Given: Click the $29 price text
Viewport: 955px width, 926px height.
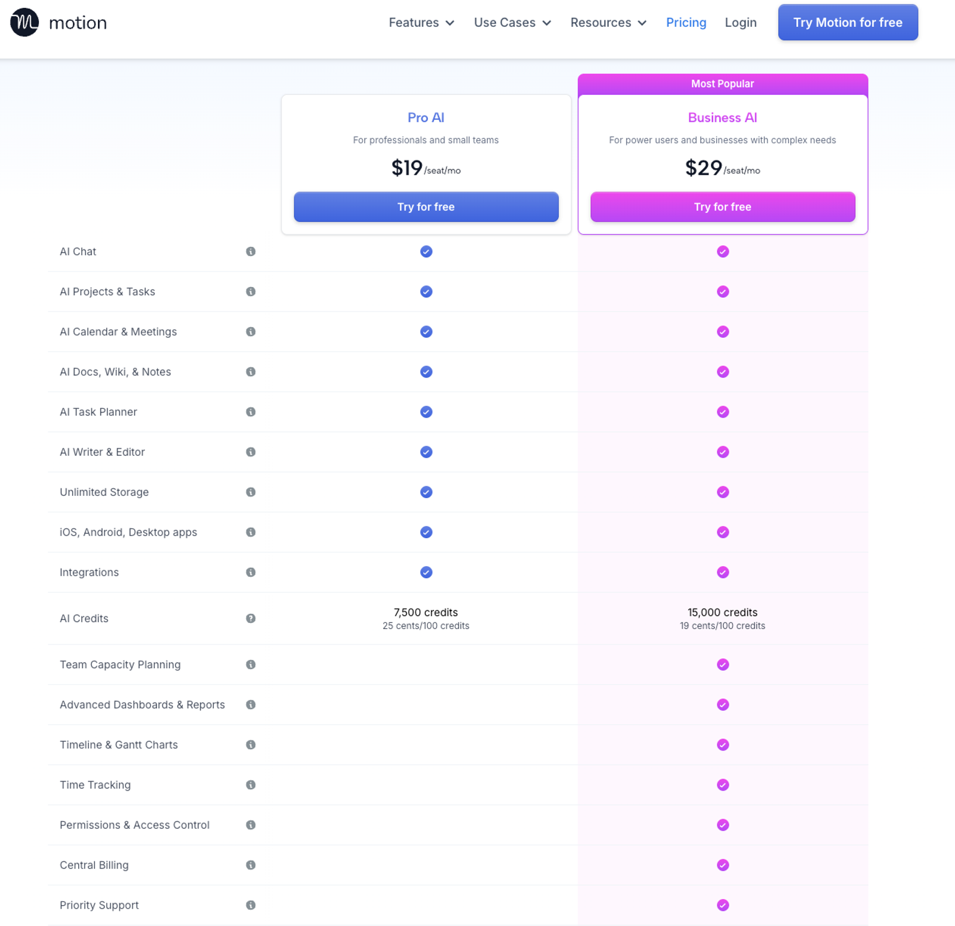Looking at the screenshot, I should (704, 168).
